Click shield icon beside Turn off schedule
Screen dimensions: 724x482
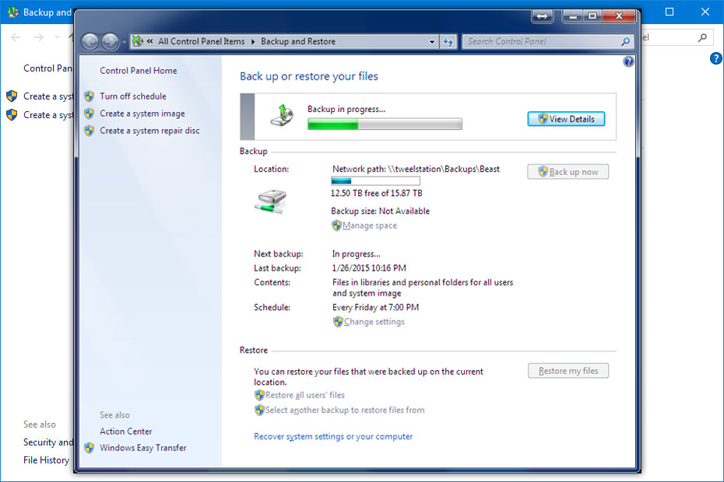coord(89,96)
